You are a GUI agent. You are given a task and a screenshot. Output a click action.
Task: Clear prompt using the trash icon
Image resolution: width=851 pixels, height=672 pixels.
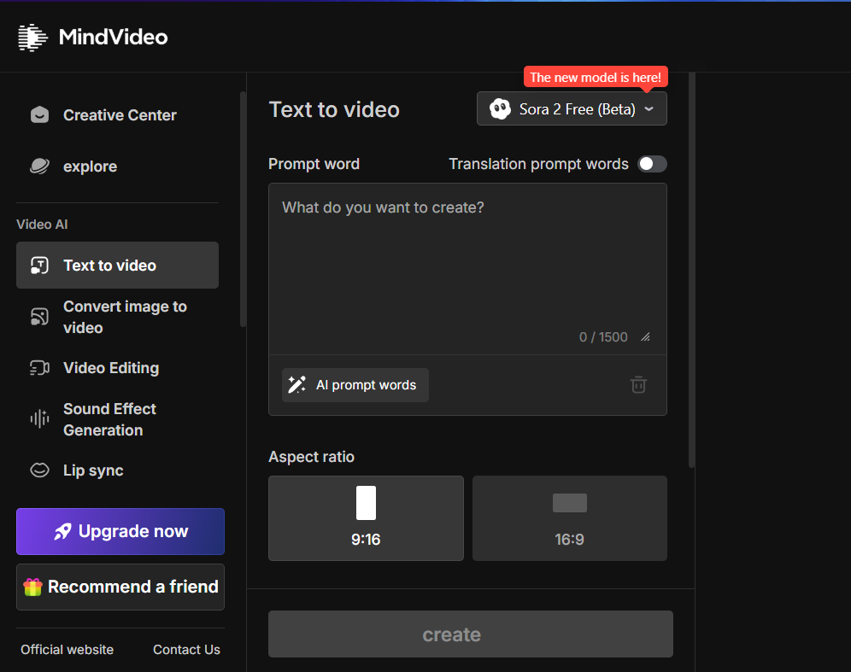638,385
